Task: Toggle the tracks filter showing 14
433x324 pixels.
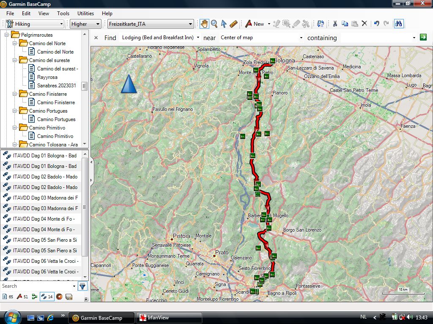Action: click(x=47, y=297)
